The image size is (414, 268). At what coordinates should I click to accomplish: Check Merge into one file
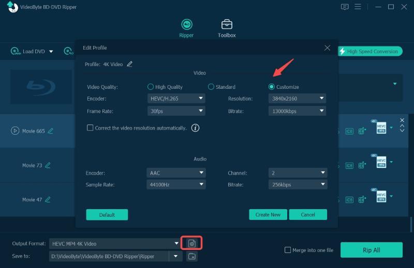coord(288,250)
